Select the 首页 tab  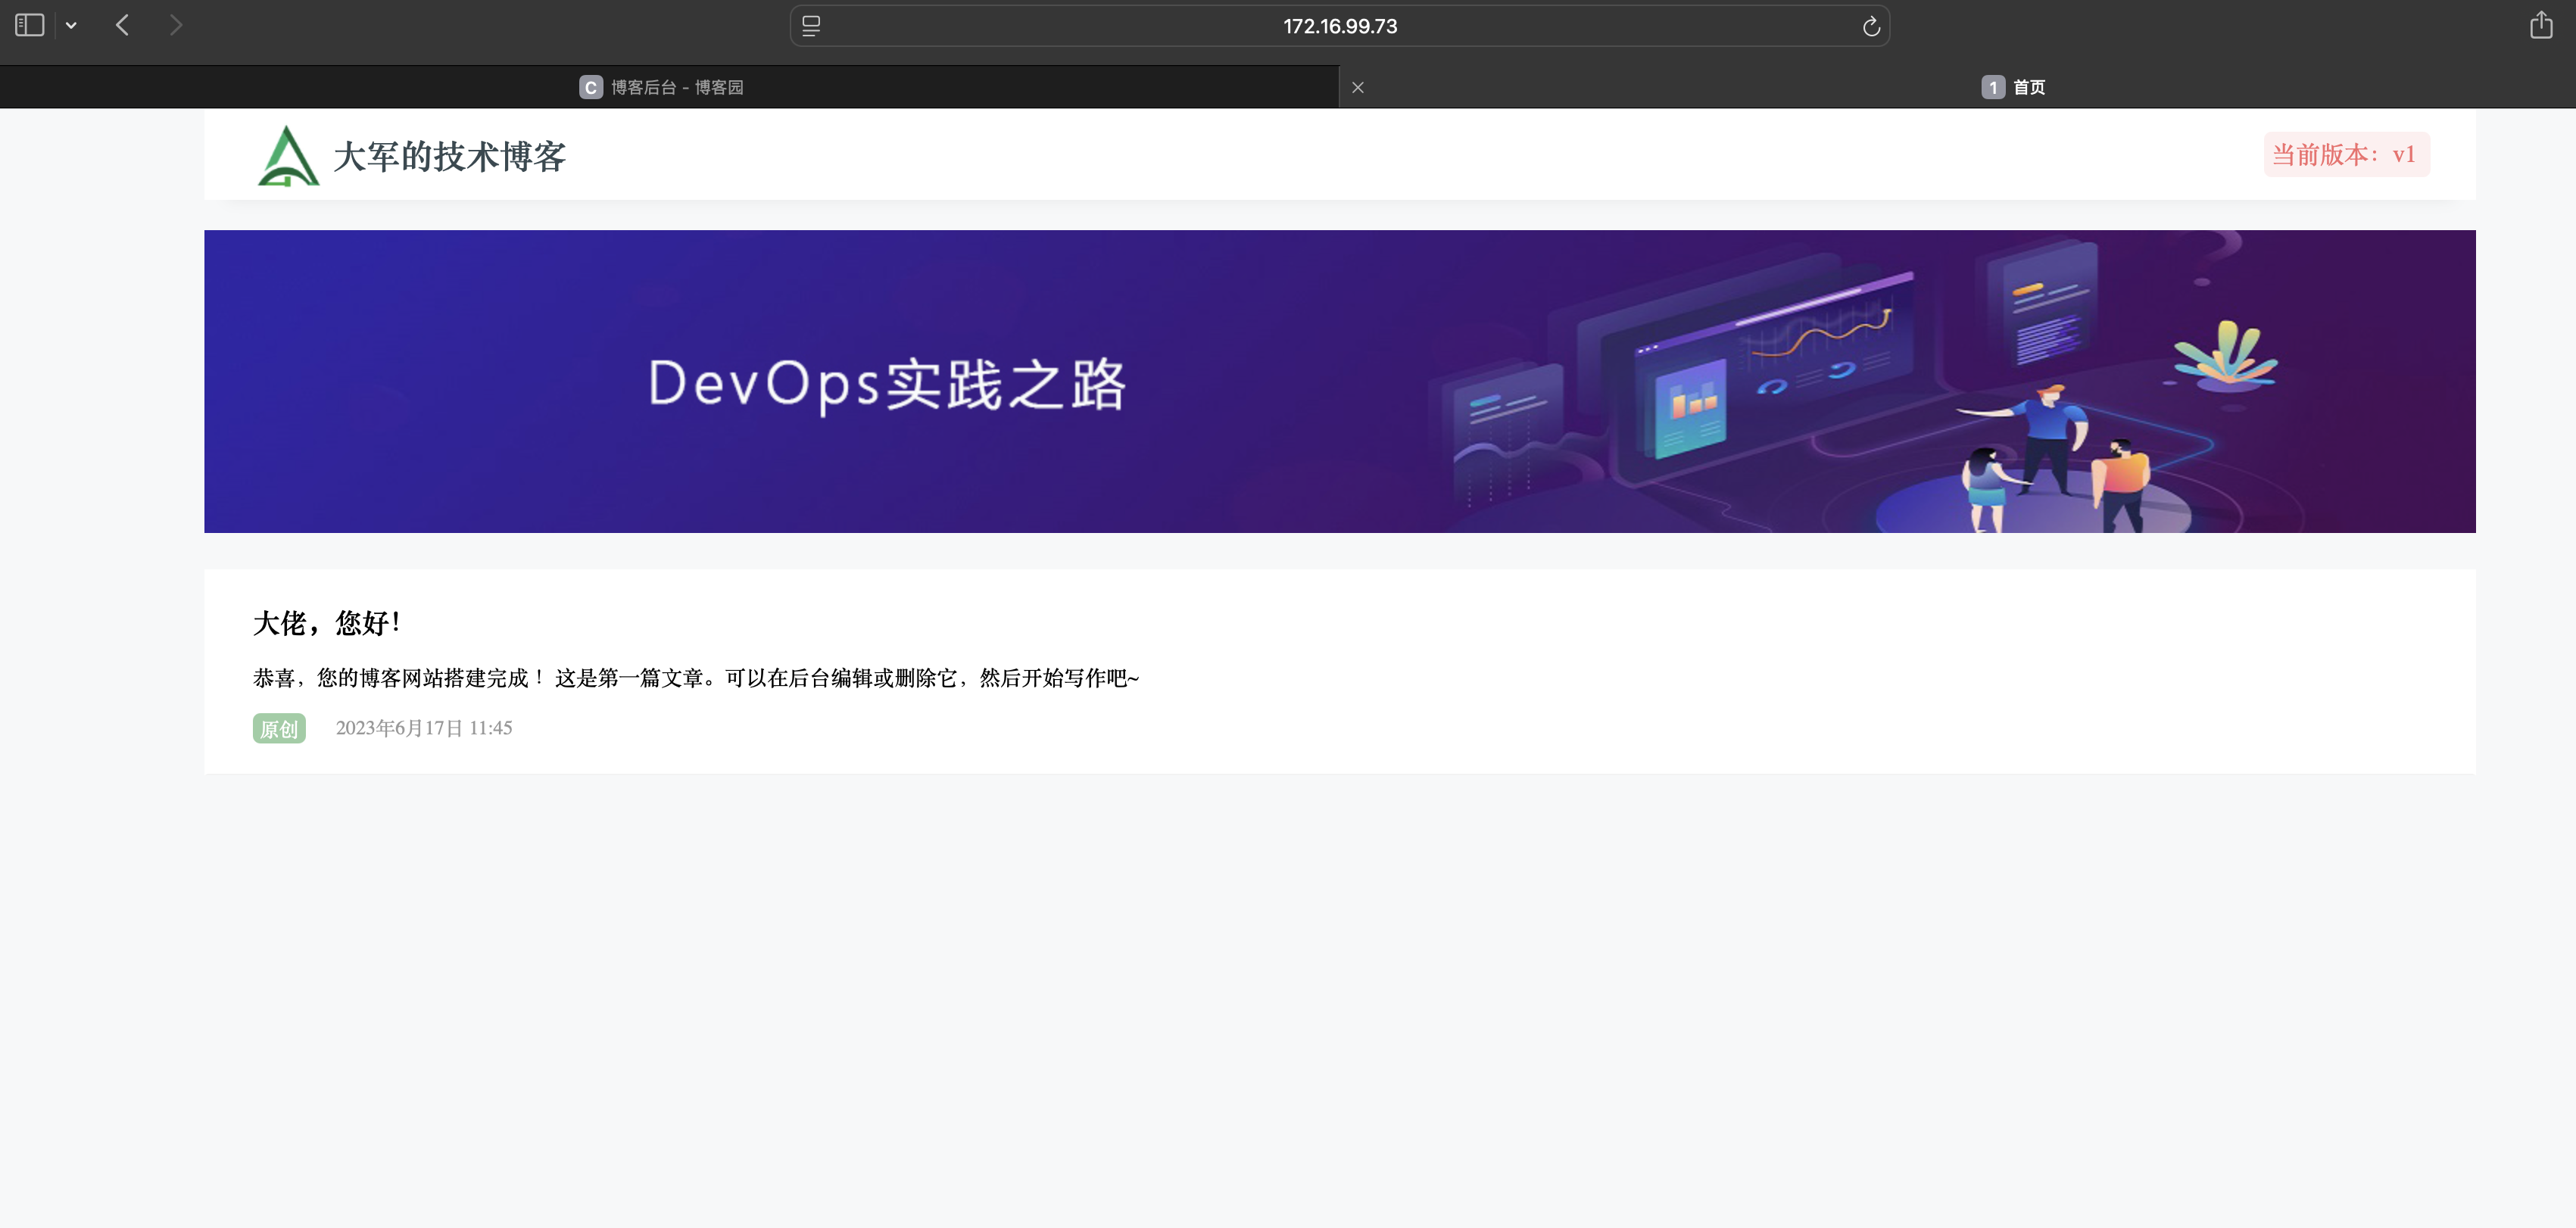(2013, 87)
